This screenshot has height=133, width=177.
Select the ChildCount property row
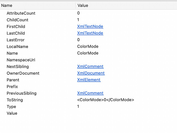pos(88,20)
